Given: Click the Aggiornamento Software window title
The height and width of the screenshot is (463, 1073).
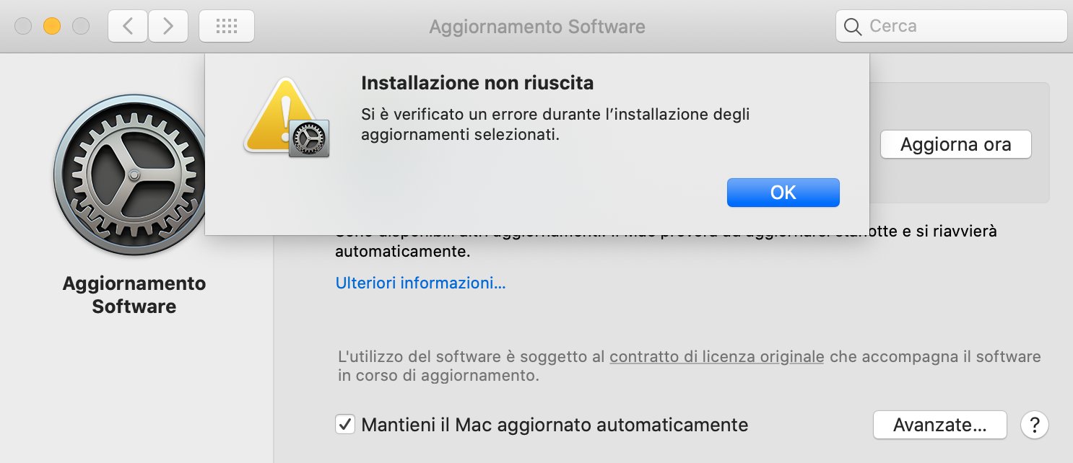Looking at the screenshot, I should [537, 27].
